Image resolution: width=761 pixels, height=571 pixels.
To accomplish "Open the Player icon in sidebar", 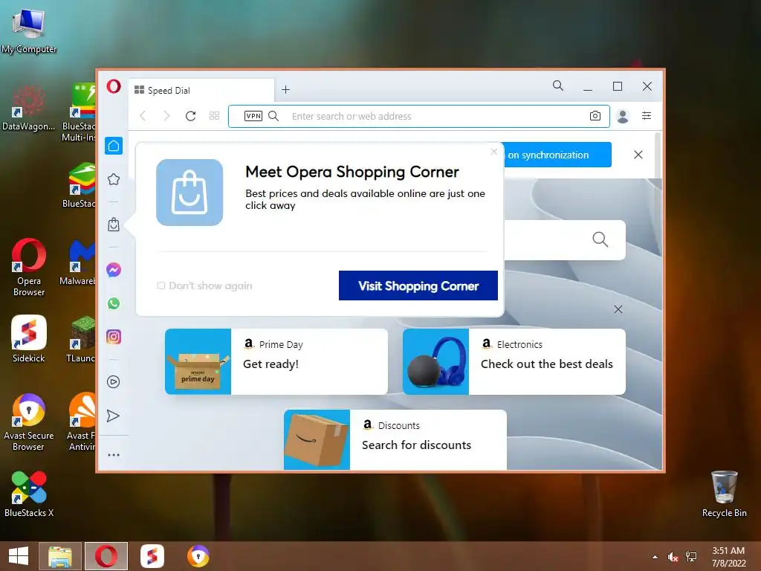I will point(114,382).
